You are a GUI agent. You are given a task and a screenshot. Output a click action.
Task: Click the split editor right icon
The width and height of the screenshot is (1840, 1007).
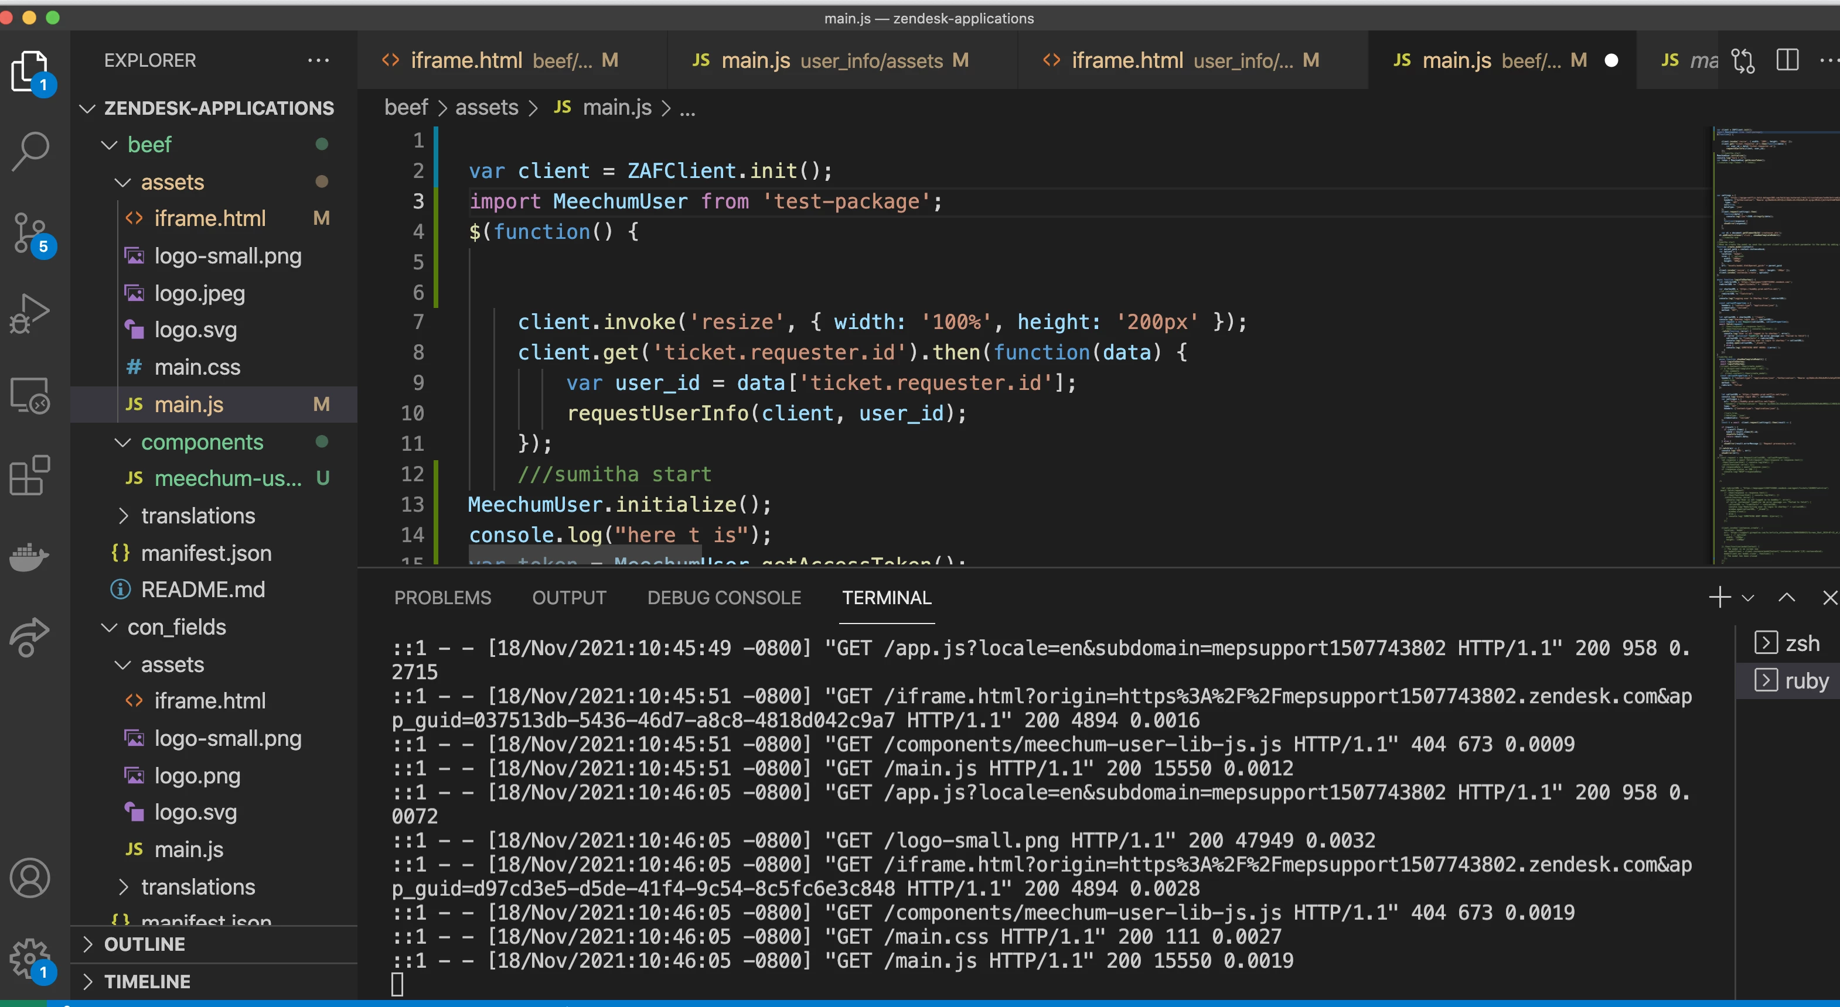click(x=1787, y=60)
